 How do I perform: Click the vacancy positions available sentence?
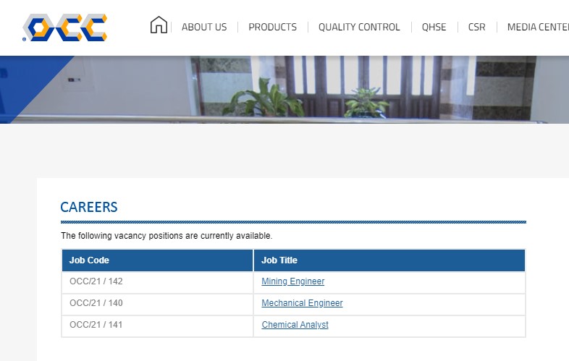(x=167, y=236)
